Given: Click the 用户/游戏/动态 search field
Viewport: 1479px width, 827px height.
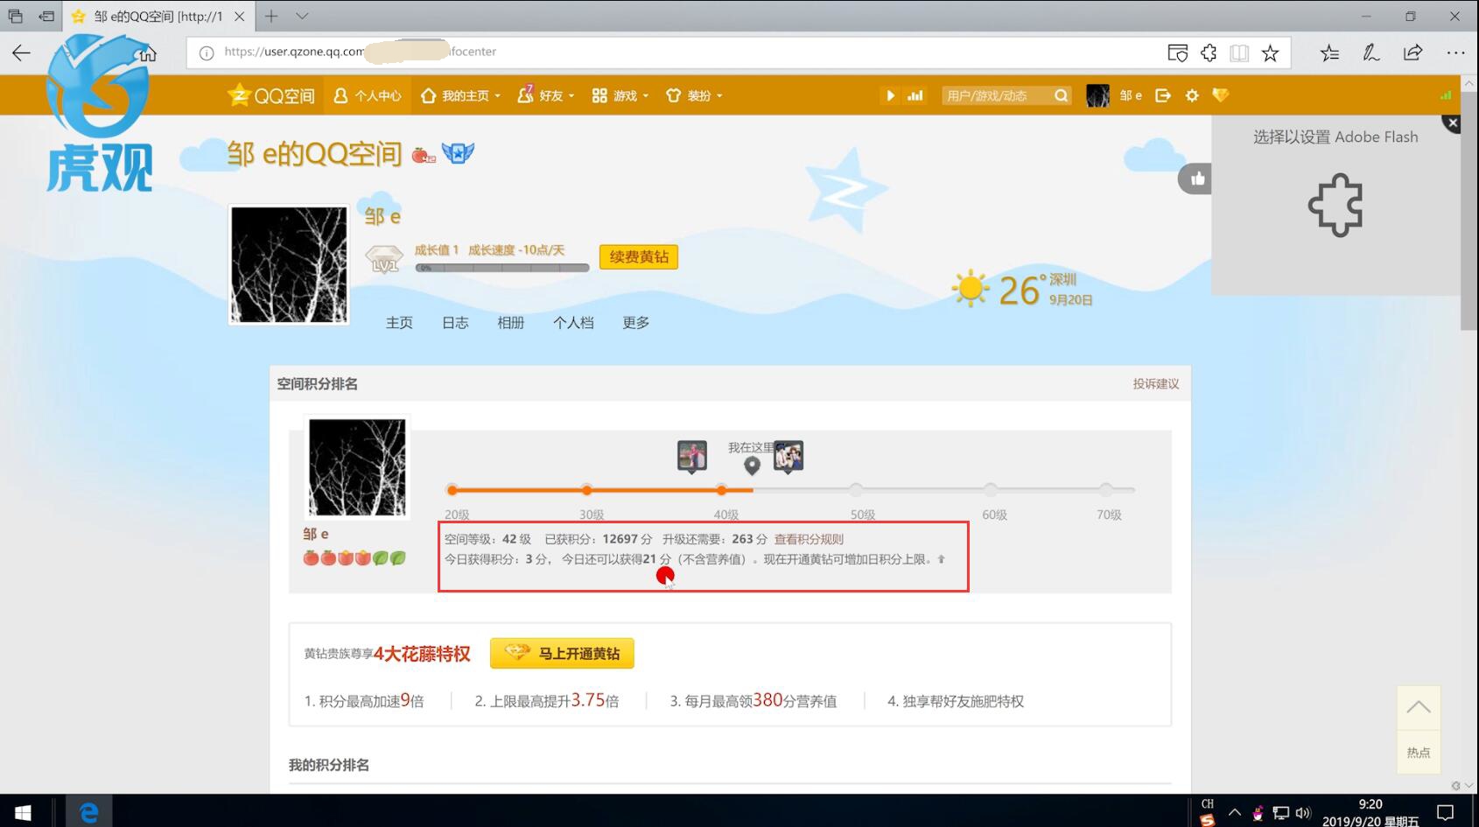Looking at the screenshot, I should [x=996, y=95].
